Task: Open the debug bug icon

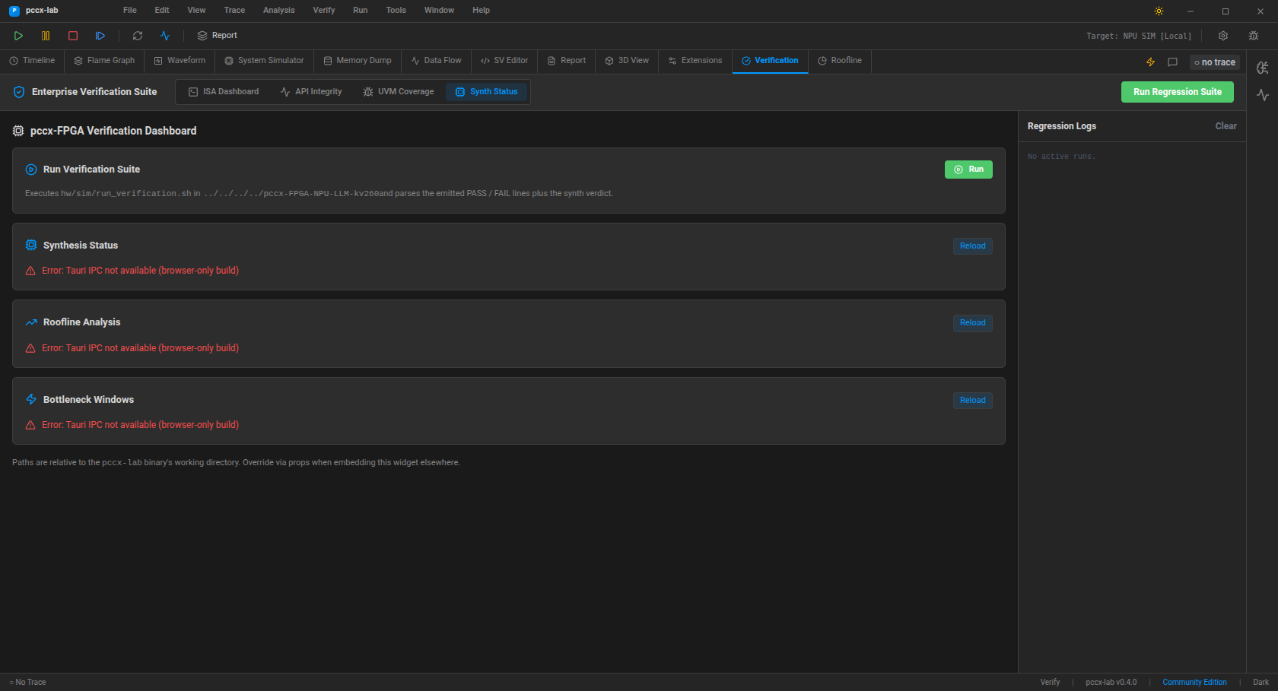Action: (1254, 36)
